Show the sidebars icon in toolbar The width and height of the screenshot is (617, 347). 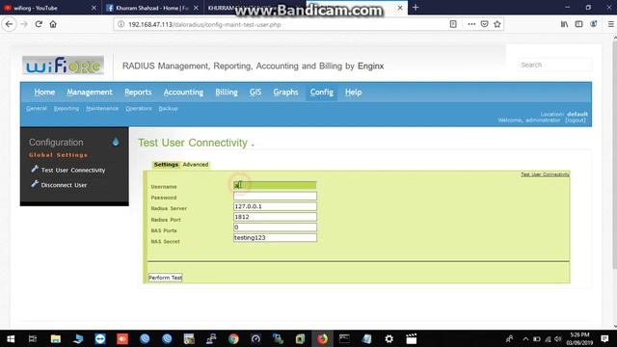[578, 24]
